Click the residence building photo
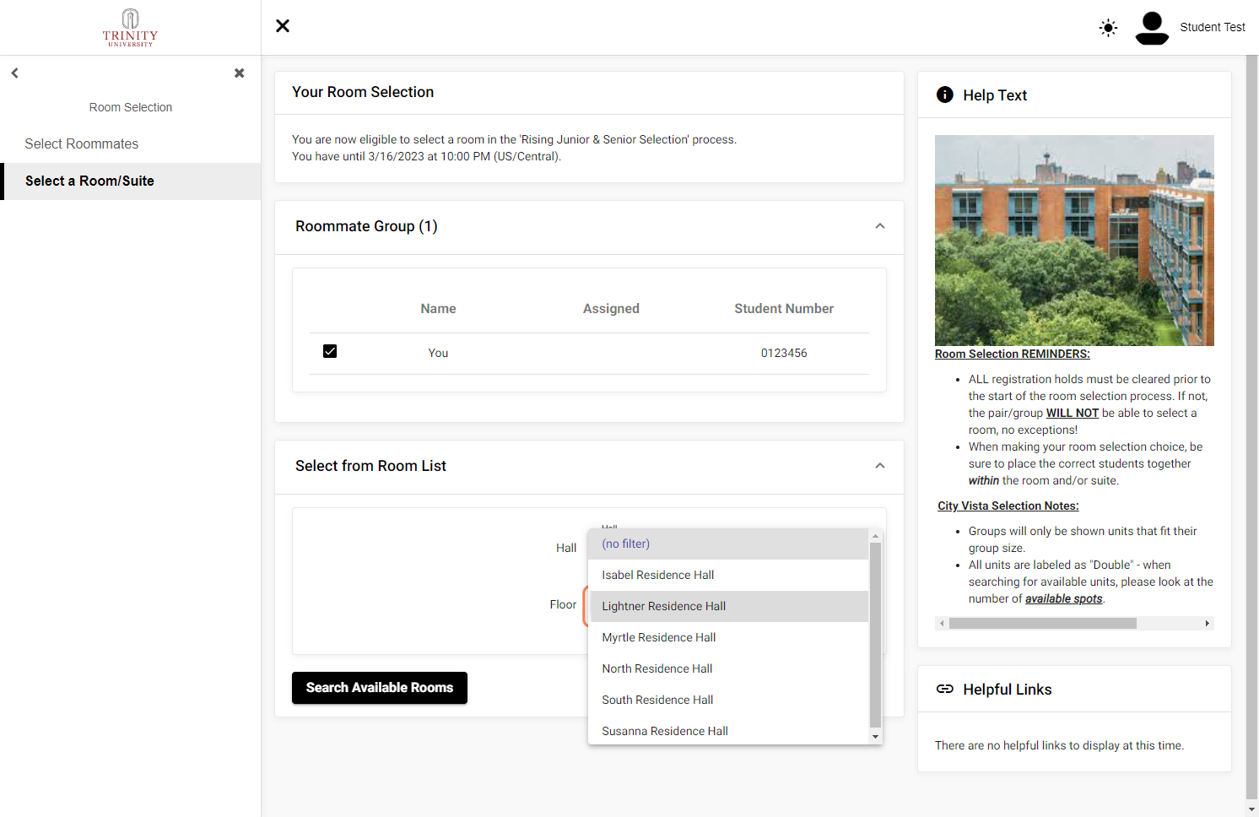The width and height of the screenshot is (1259, 817). [1074, 241]
